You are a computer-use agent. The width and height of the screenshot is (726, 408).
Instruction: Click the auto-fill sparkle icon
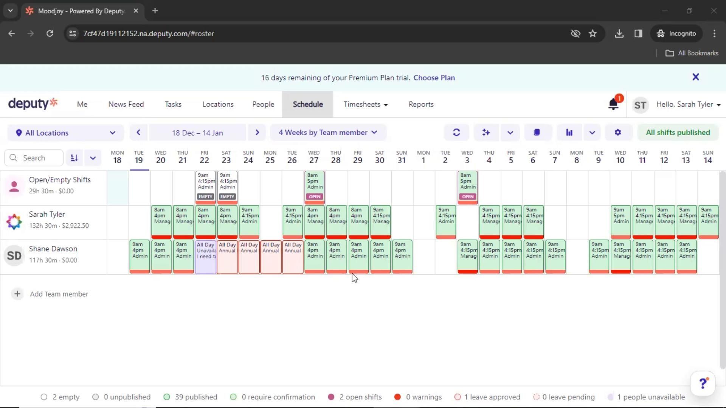pyautogui.click(x=486, y=133)
